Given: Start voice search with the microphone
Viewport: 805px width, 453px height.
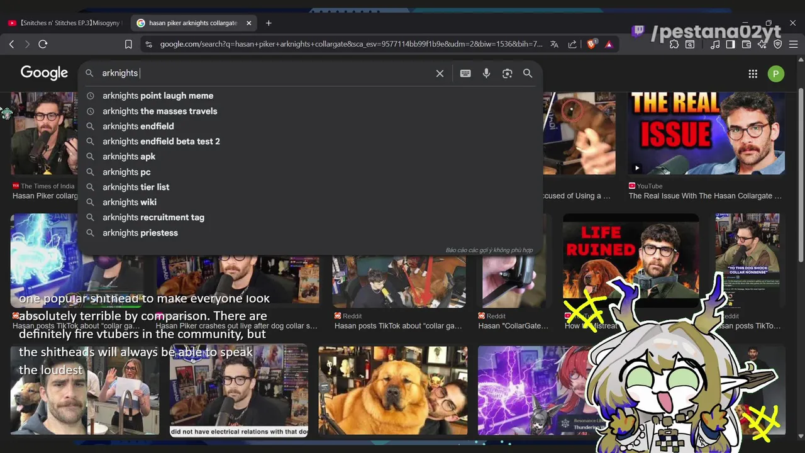Looking at the screenshot, I should click(486, 74).
